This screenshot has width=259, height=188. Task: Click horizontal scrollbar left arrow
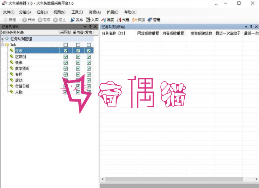[103, 179]
